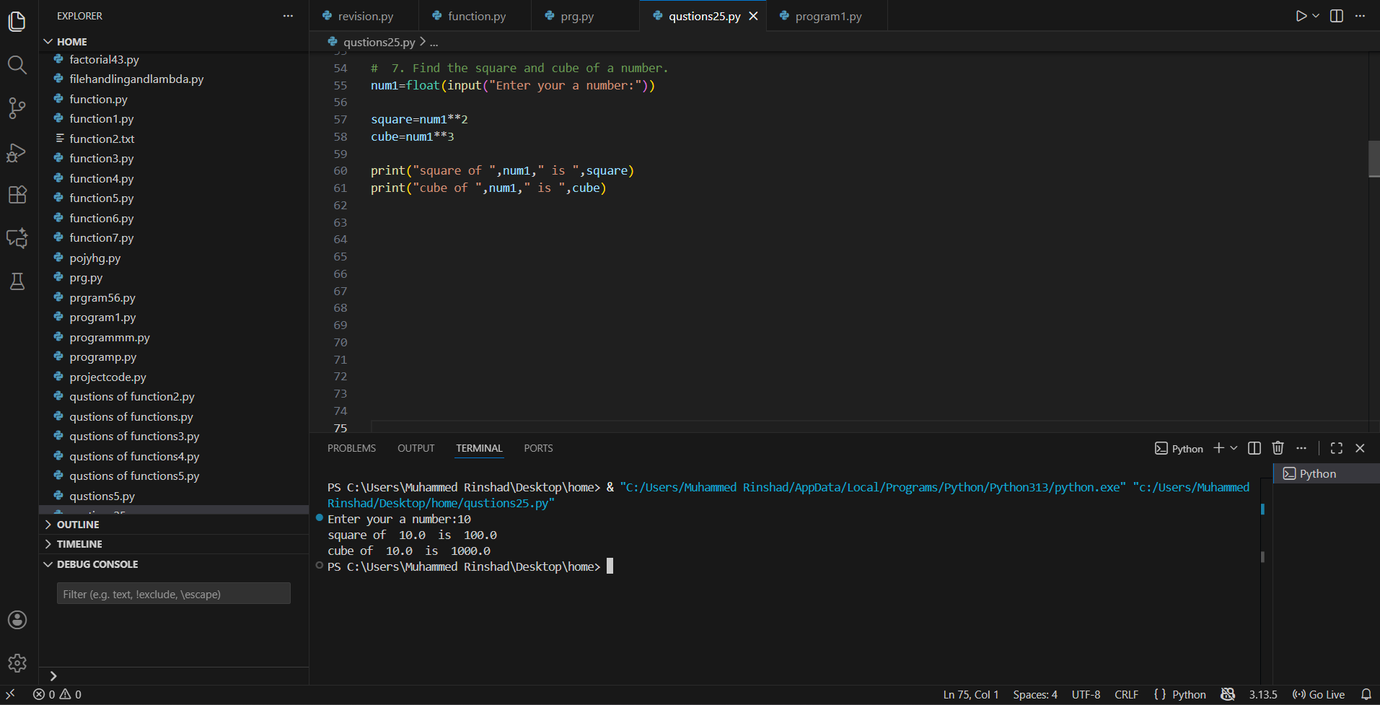Open the Testing view
The width and height of the screenshot is (1380, 705).
point(17,281)
